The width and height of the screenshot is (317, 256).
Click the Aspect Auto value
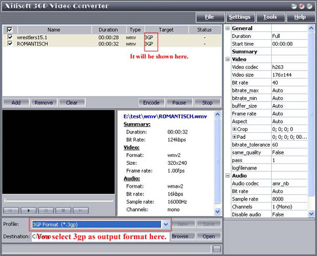[290, 121]
